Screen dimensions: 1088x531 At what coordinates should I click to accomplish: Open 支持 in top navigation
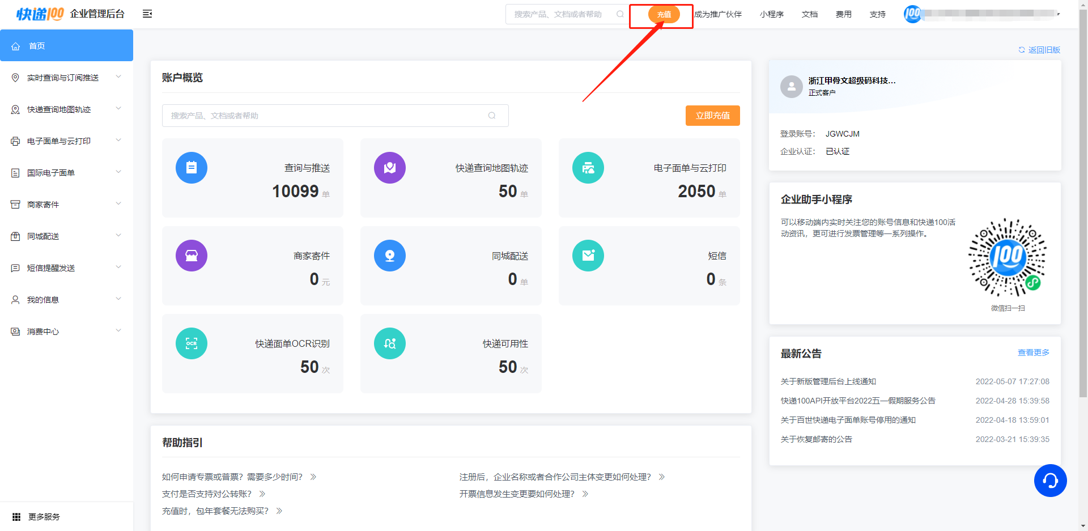(x=878, y=14)
